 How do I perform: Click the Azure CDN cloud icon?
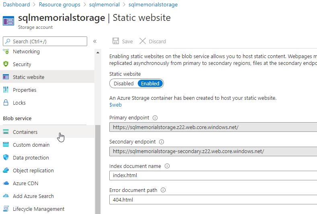(6, 183)
